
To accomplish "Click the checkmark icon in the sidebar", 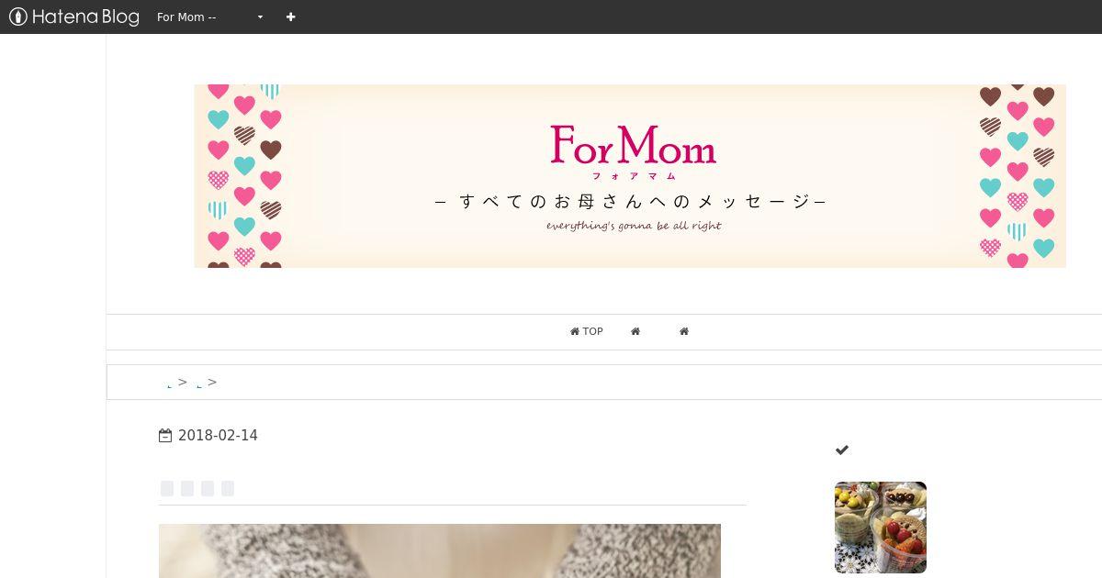I will click(x=842, y=450).
